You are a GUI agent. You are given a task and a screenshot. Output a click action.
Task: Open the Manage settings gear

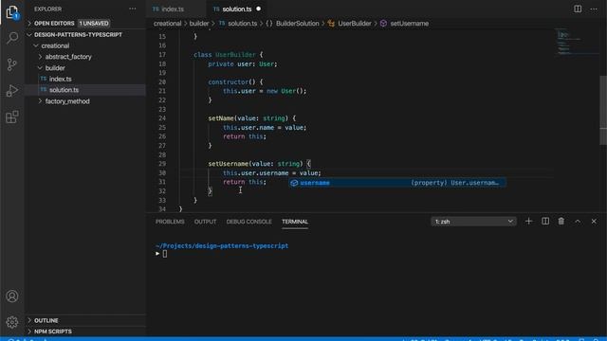(x=12, y=322)
